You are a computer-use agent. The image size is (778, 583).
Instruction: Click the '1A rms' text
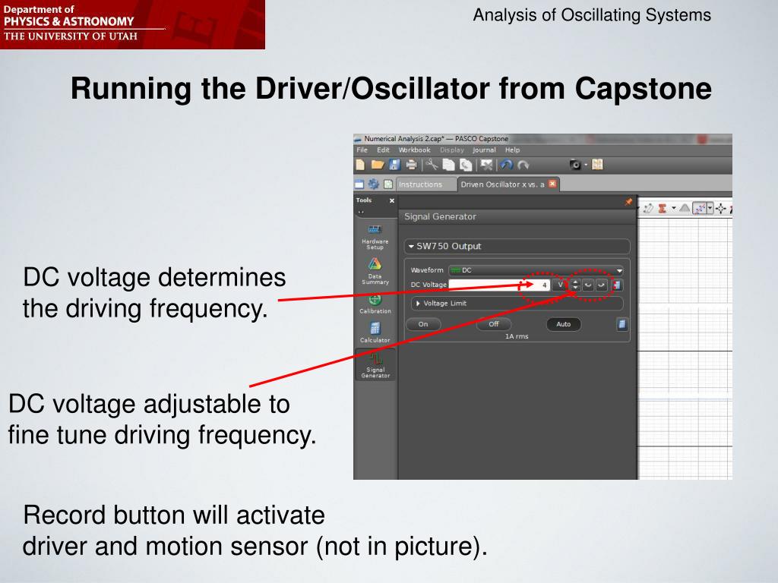[x=517, y=336]
